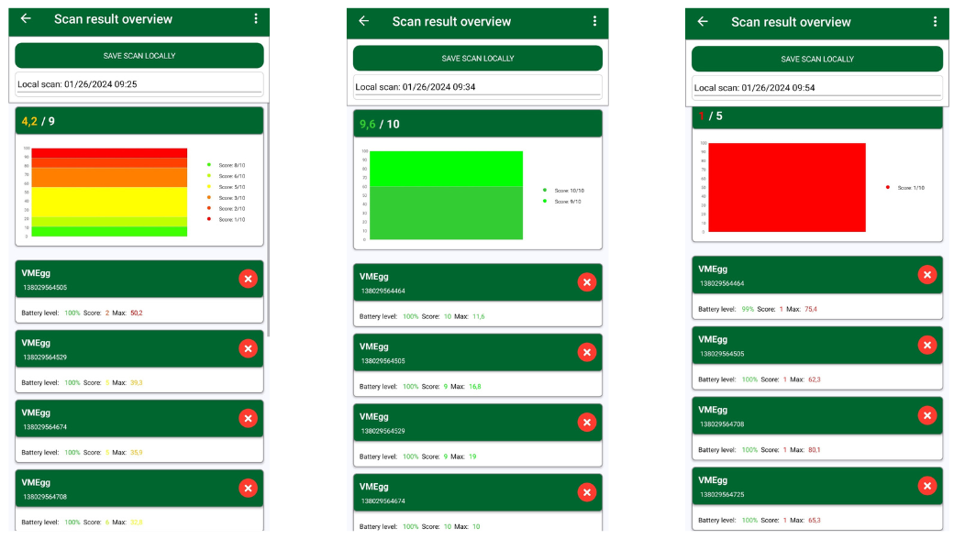Open three-dot menu on the 09:34 scan
The width and height of the screenshot is (976, 550).
point(594,21)
